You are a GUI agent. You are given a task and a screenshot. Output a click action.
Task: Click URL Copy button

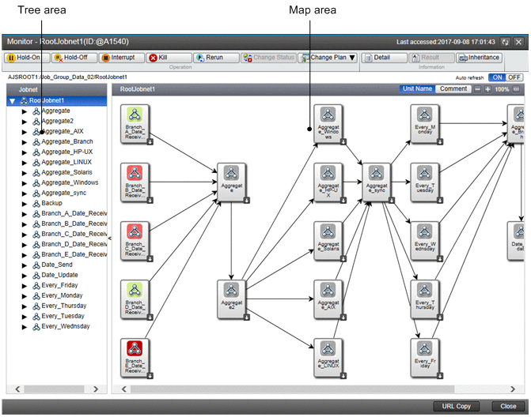(456, 406)
